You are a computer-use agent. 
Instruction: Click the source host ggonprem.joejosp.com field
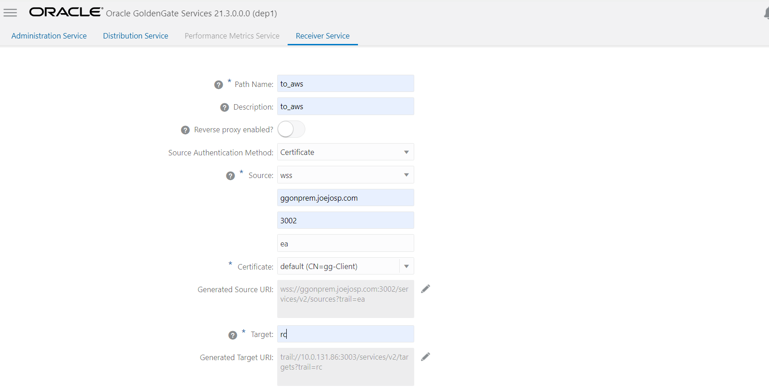[346, 198]
